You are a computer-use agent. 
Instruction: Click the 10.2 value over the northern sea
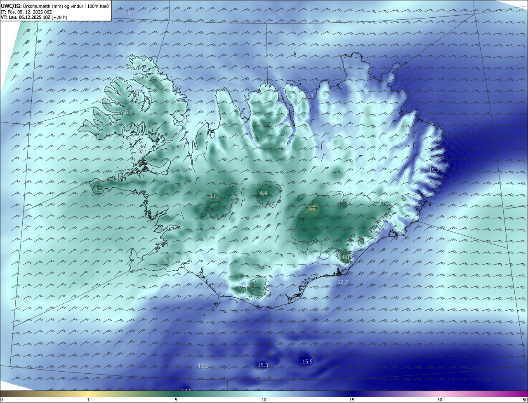pos(333,32)
